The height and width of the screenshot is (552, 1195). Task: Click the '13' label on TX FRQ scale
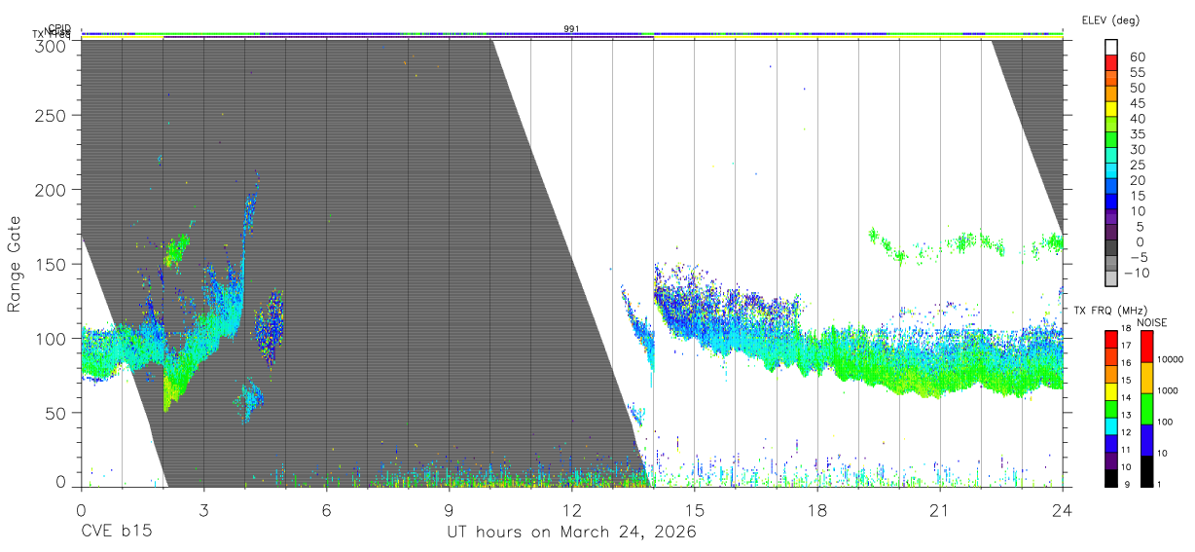pyautogui.click(x=1128, y=415)
